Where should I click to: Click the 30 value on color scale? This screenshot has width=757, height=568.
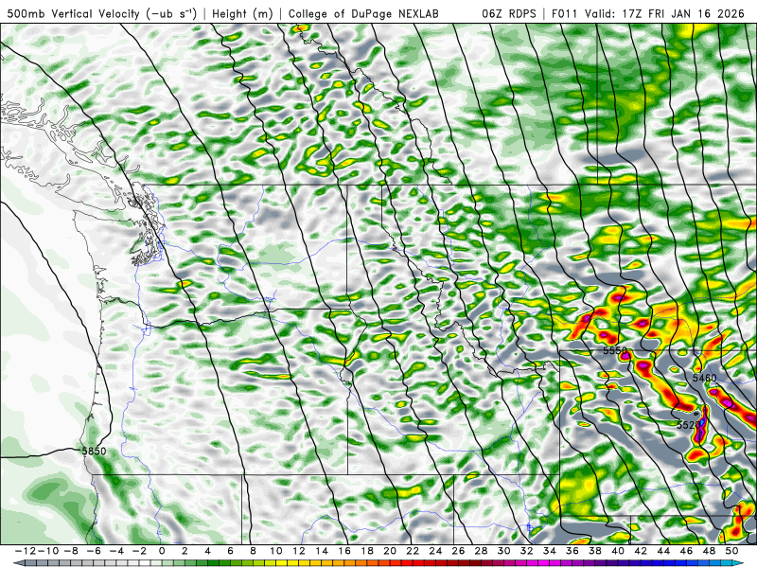point(504,551)
